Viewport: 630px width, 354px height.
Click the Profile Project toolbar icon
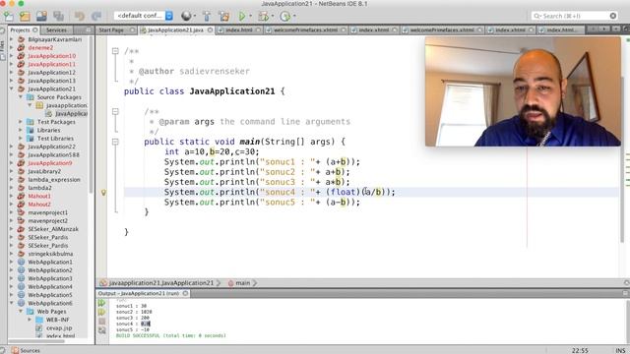(x=284, y=16)
